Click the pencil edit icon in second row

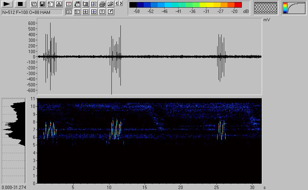(111, 12)
